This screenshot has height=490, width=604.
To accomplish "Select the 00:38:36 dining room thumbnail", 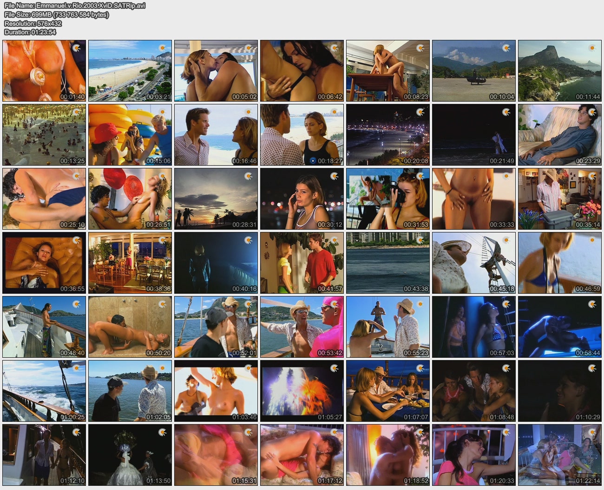I will (130, 263).
